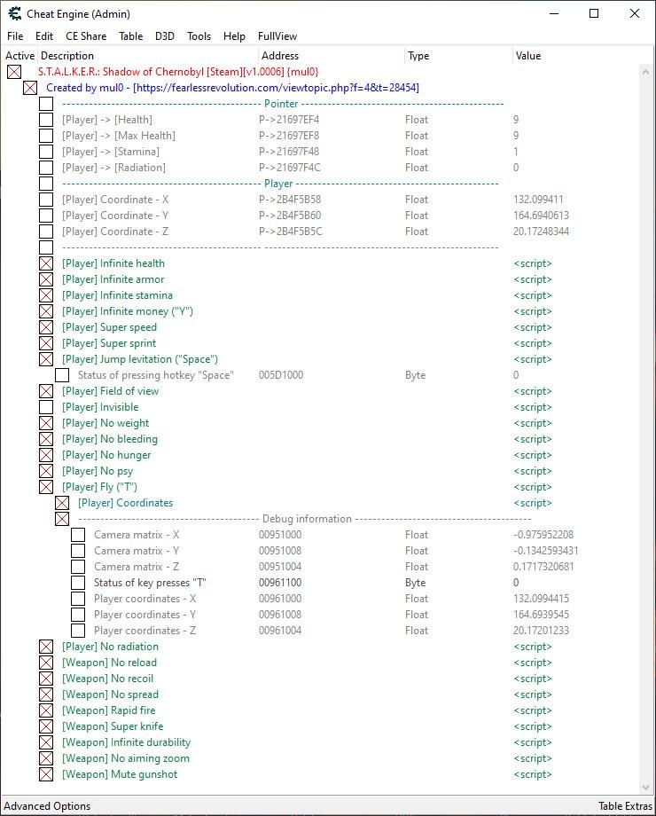The width and height of the screenshot is (656, 816).
Task: Uncheck the Infinite health script checkbox
Action: tap(46, 263)
